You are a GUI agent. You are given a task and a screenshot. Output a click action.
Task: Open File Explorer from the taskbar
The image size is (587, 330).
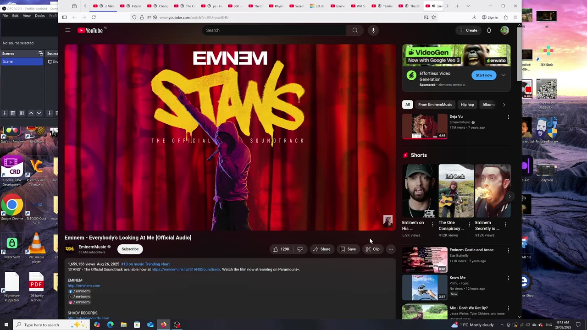point(123,325)
